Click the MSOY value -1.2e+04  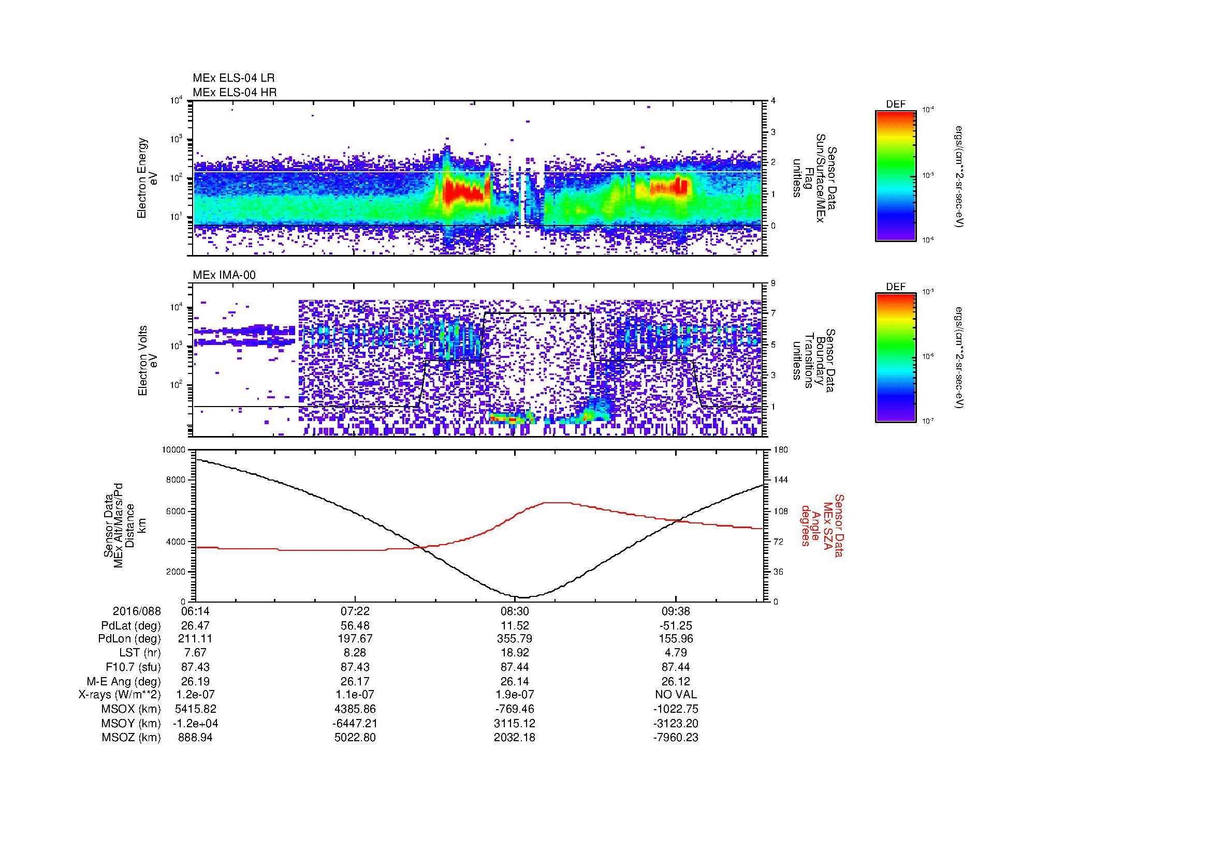point(195,724)
